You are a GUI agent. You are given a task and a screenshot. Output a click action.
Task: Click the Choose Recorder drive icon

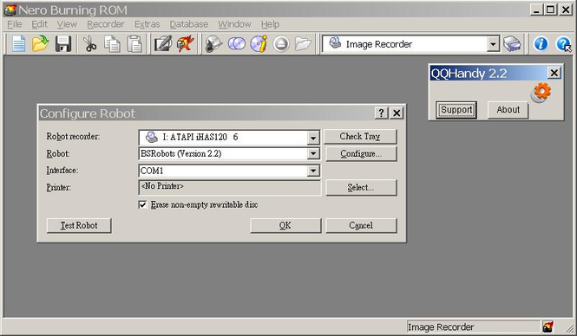click(x=512, y=44)
